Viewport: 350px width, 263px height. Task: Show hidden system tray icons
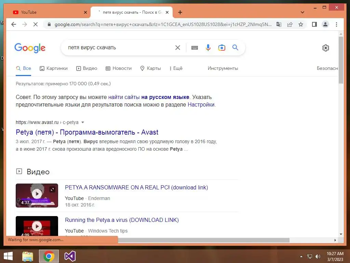pyautogui.click(x=301, y=256)
